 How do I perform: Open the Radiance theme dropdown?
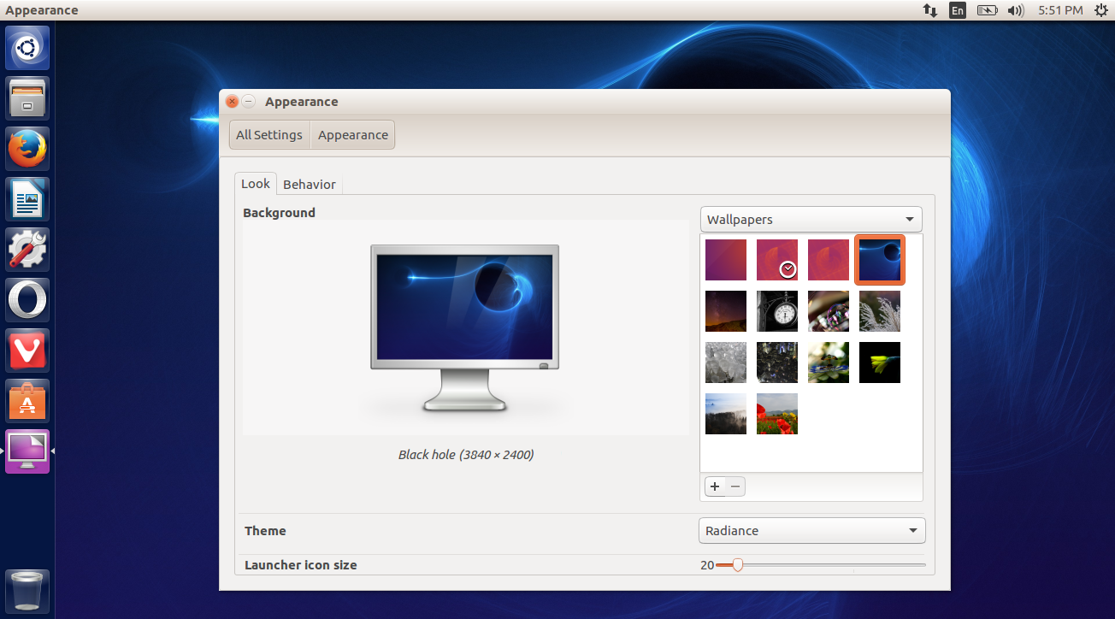point(810,530)
